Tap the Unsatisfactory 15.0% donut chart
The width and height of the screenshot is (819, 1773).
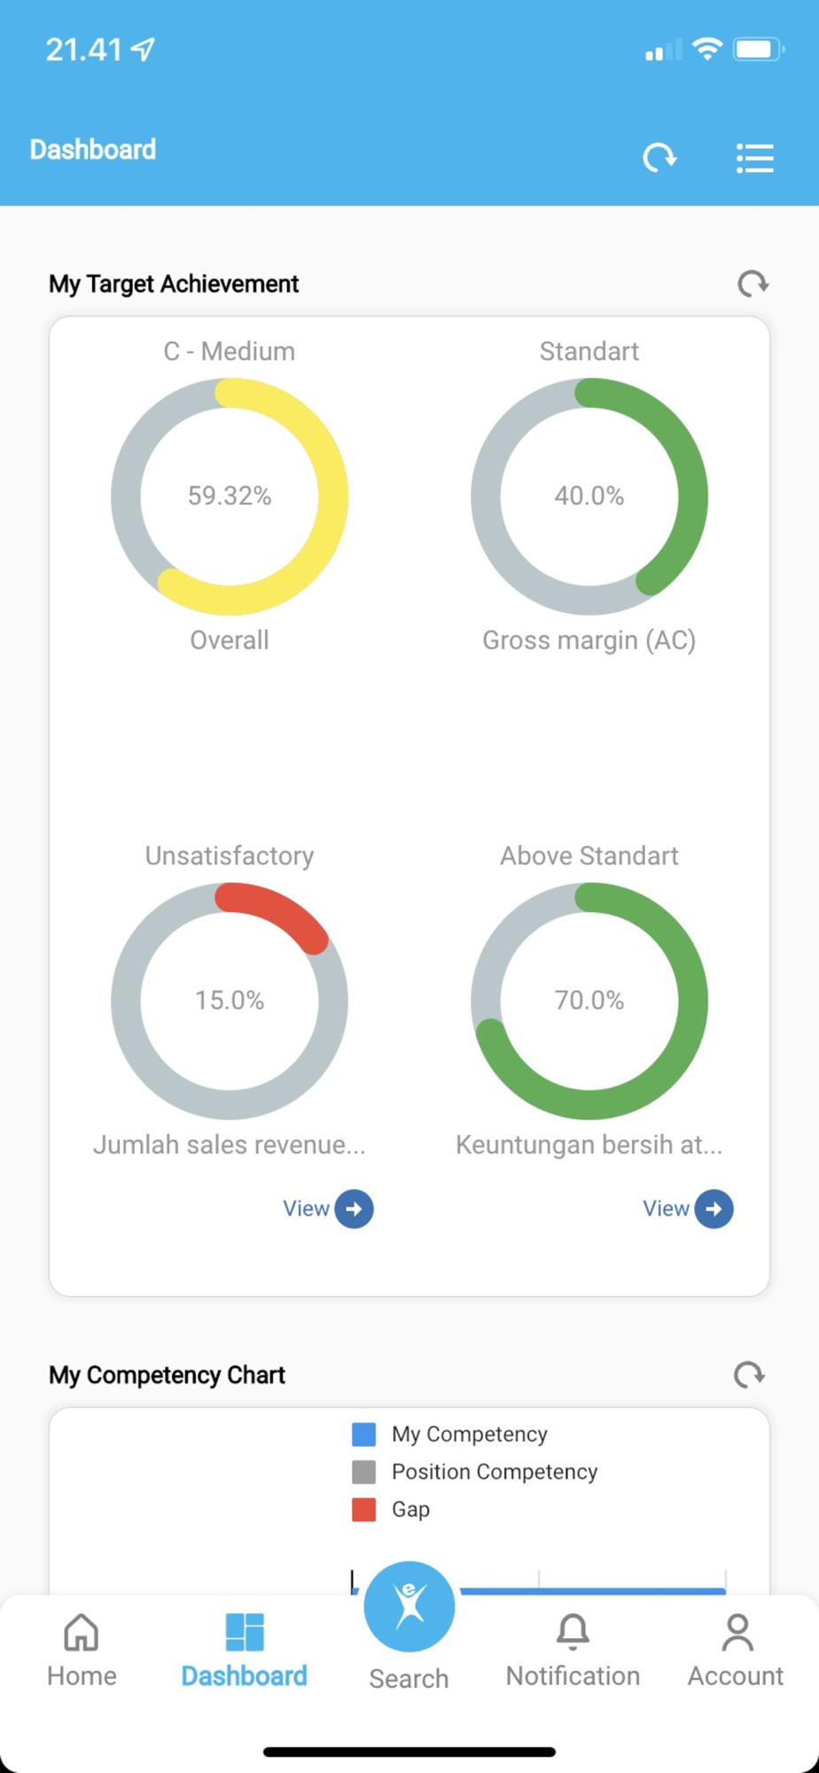[x=230, y=1000]
